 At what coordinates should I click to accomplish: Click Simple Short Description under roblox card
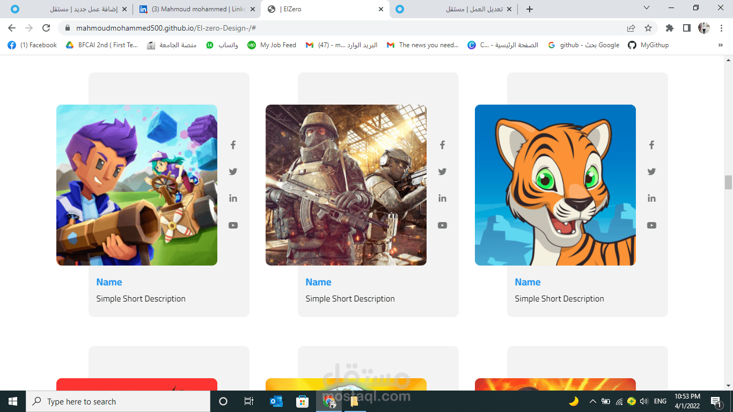point(141,299)
